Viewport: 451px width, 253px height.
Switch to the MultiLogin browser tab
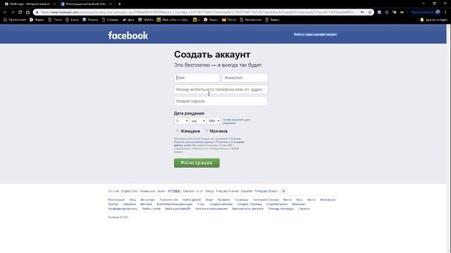[x=30, y=4]
